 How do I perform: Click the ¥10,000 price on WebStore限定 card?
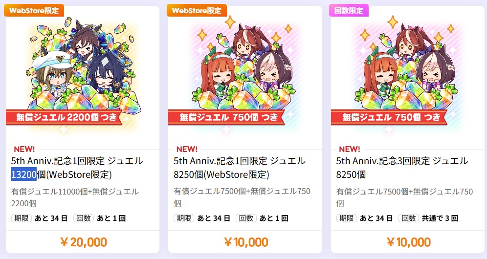[x=246, y=242]
